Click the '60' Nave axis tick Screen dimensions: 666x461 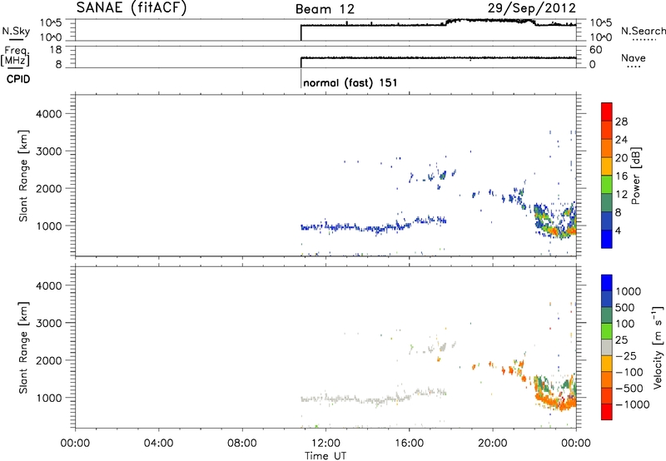pos(596,50)
